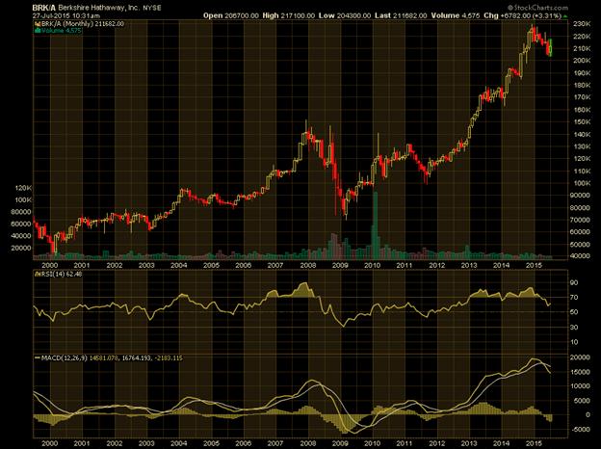Click the shaded 2008 RSI overbought peak above 70
The height and width of the screenshot is (449, 601).
pos(303,290)
